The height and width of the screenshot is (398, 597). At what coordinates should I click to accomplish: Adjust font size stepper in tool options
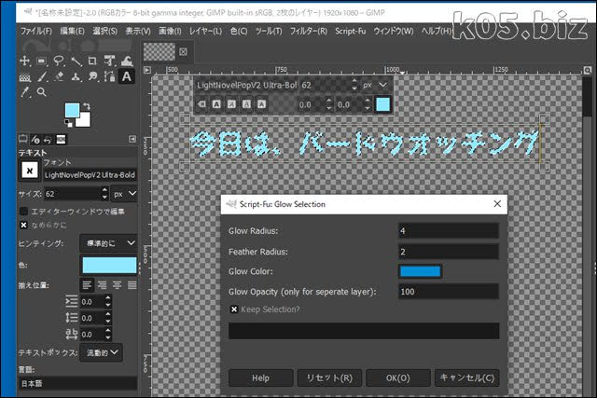(x=104, y=194)
